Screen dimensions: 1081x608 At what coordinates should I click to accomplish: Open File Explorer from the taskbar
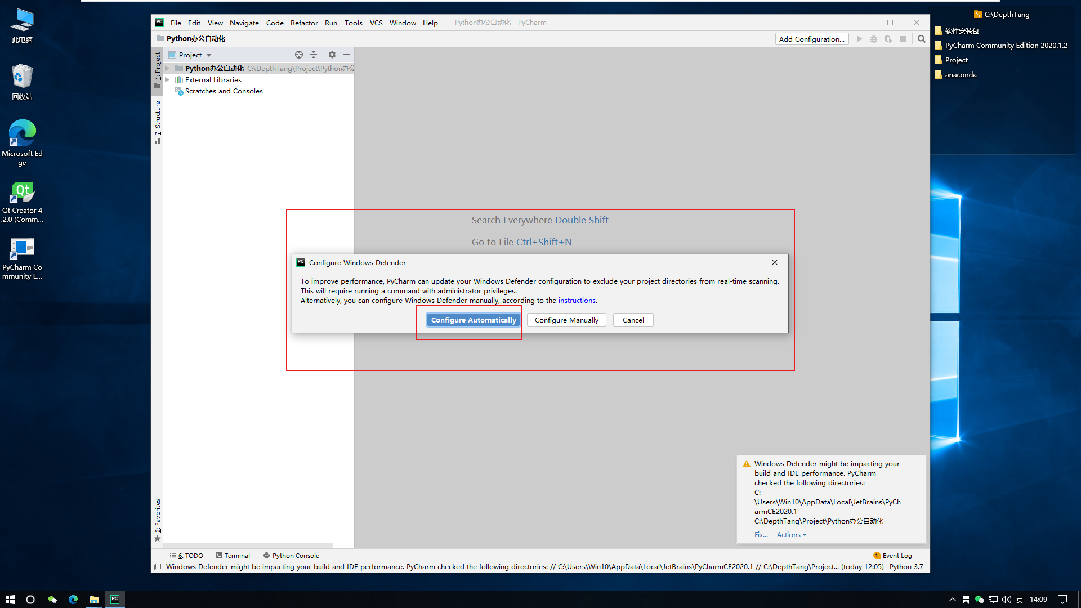(x=94, y=600)
